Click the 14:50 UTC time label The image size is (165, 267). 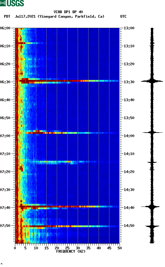[129, 226]
